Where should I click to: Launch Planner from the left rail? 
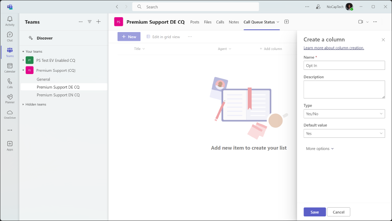pos(10,98)
